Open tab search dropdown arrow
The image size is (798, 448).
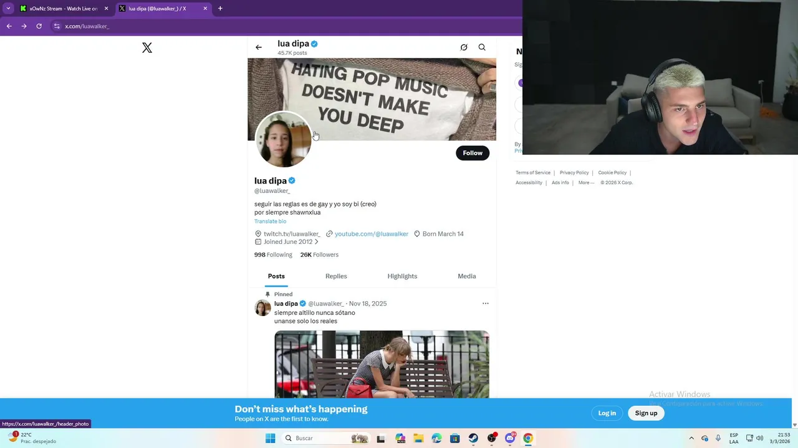click(8, 9)
